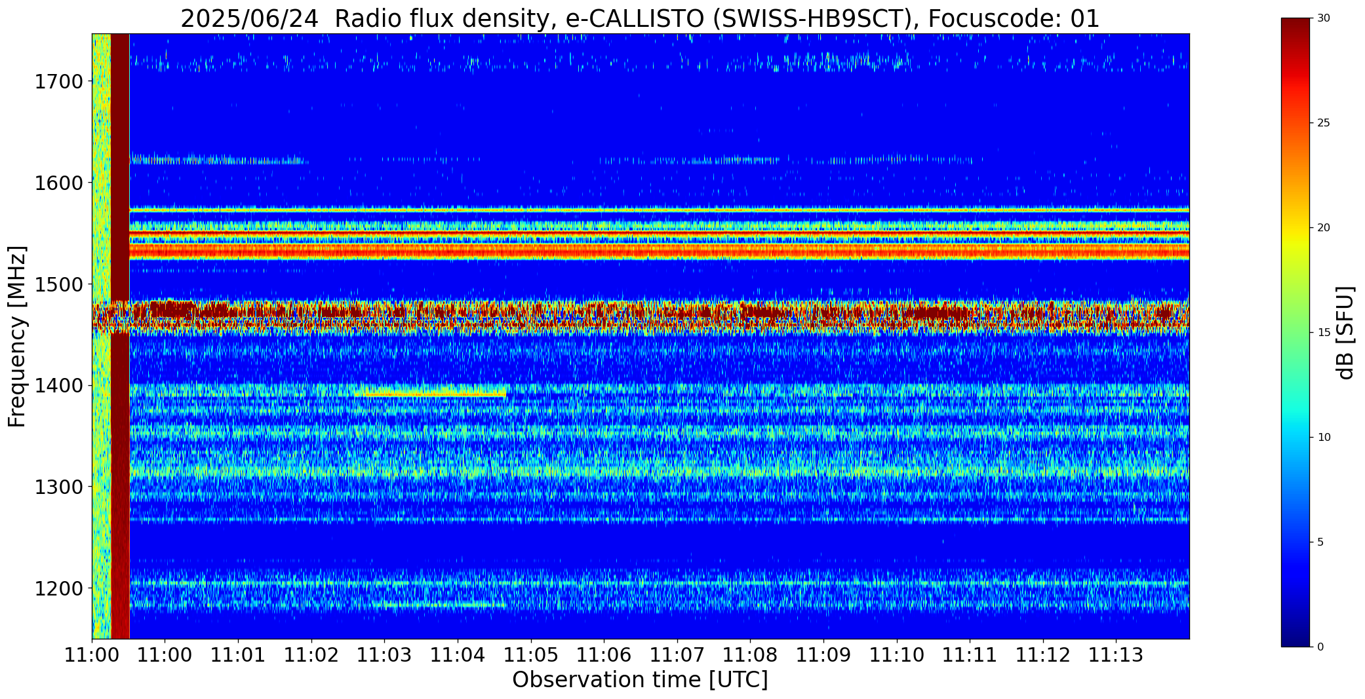Viewport: 1365px width, 699px height.
Task: Click the yellow region of the colorbar
Action: [x=1297, y=239]
